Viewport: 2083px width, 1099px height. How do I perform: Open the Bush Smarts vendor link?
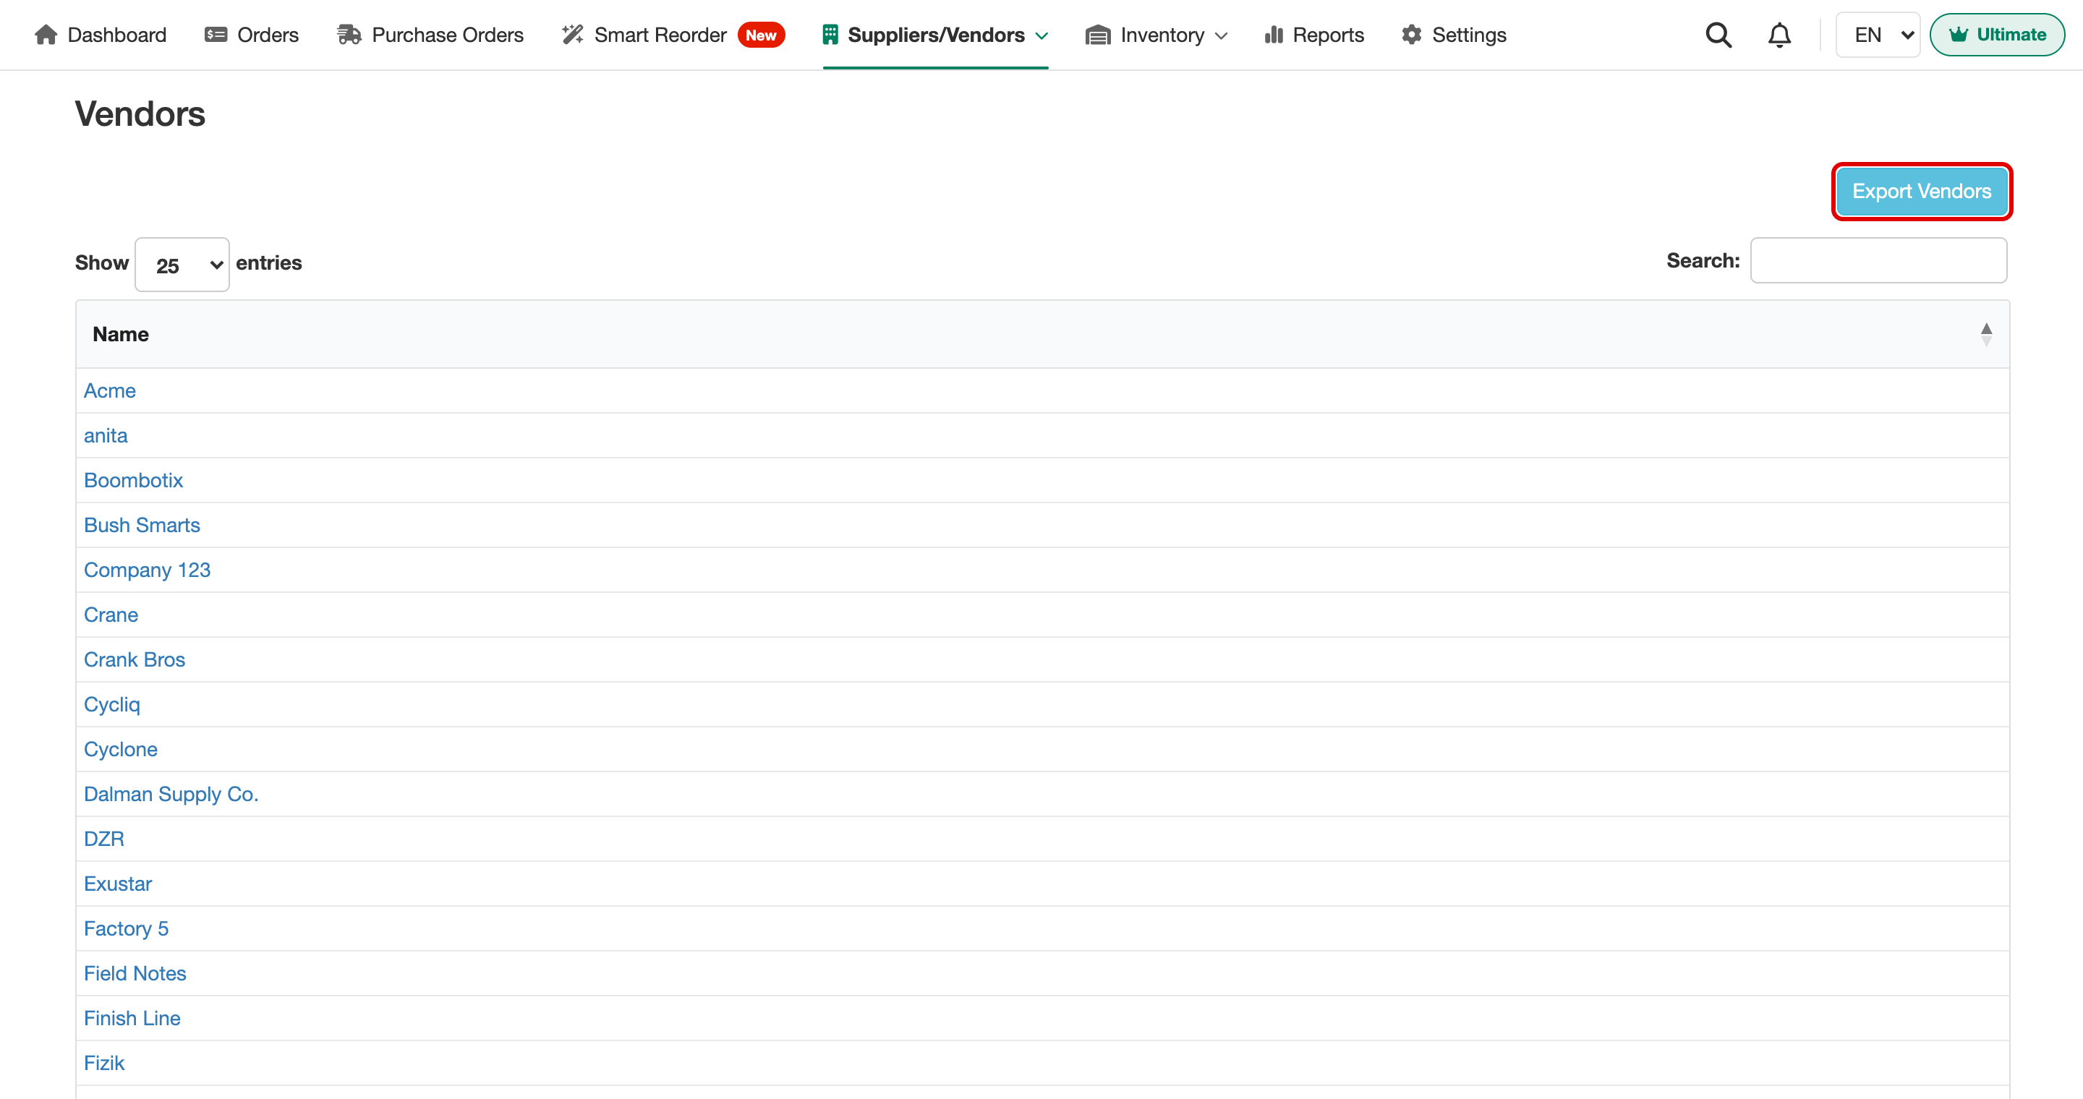(x=142, y=525)
